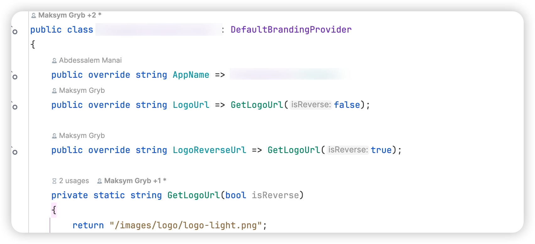Click Abdessalem Manai author annotation

click(x=90, y=61)
